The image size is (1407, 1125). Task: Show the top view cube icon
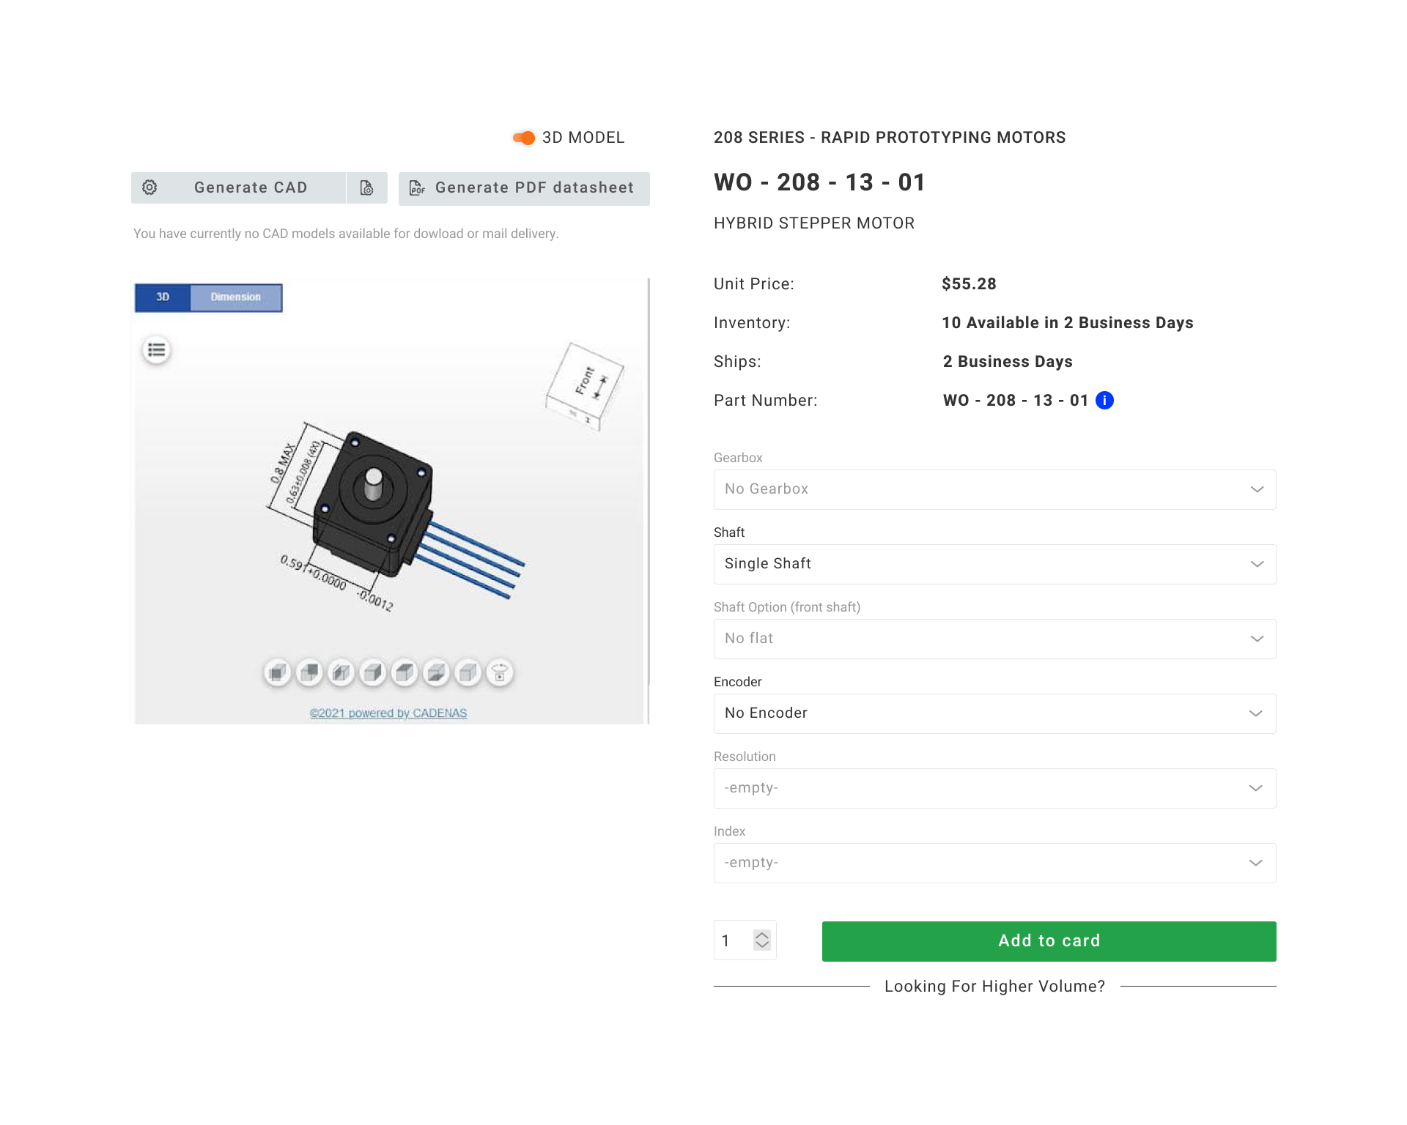pyautogui.click(x=405, y=672)
